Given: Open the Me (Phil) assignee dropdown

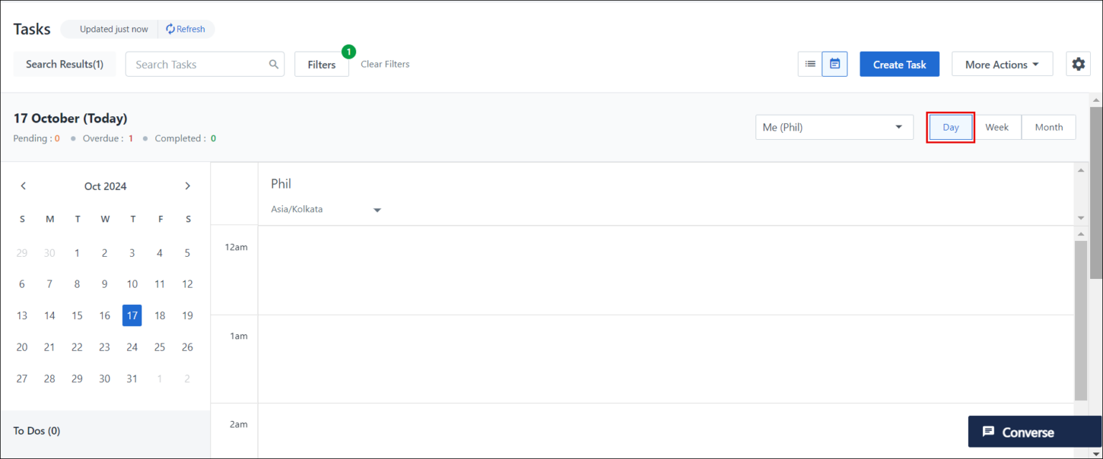Looking at the screenshot, I should click(833, 127).
